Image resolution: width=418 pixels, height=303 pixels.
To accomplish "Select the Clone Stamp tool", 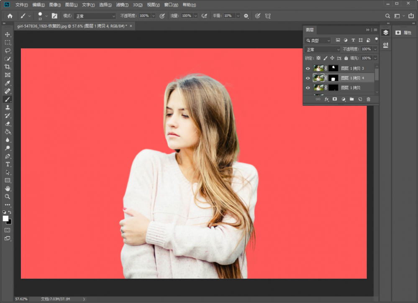I will click(8, 107).
